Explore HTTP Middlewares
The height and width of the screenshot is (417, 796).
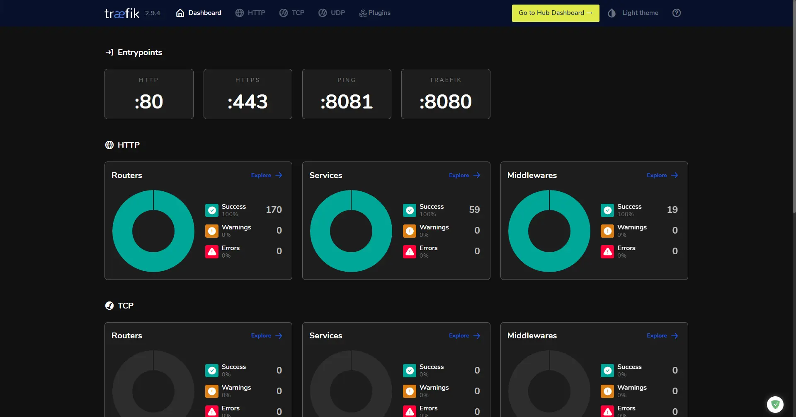tap(662, 175)
